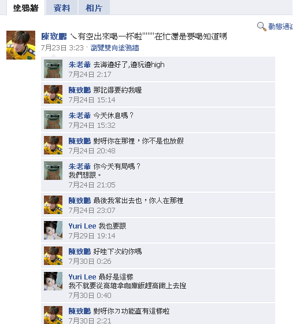Switch to the 相片 tab
Image resolution: width=296 pixels, height=324 pixels.
[94, 8]
